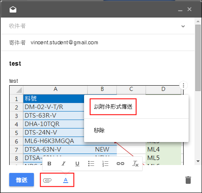Click sender address vincent.student@gmail.com
Image resolution: width=202 pixels, height=193 pixels.
pos(64,43)
